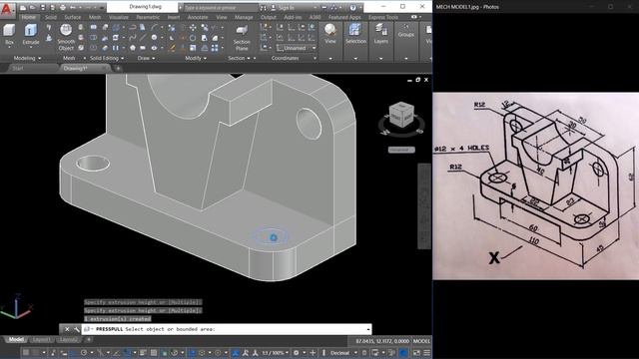
Task: Switch to the Surface ribbon tab
Action: pos(73,17)
